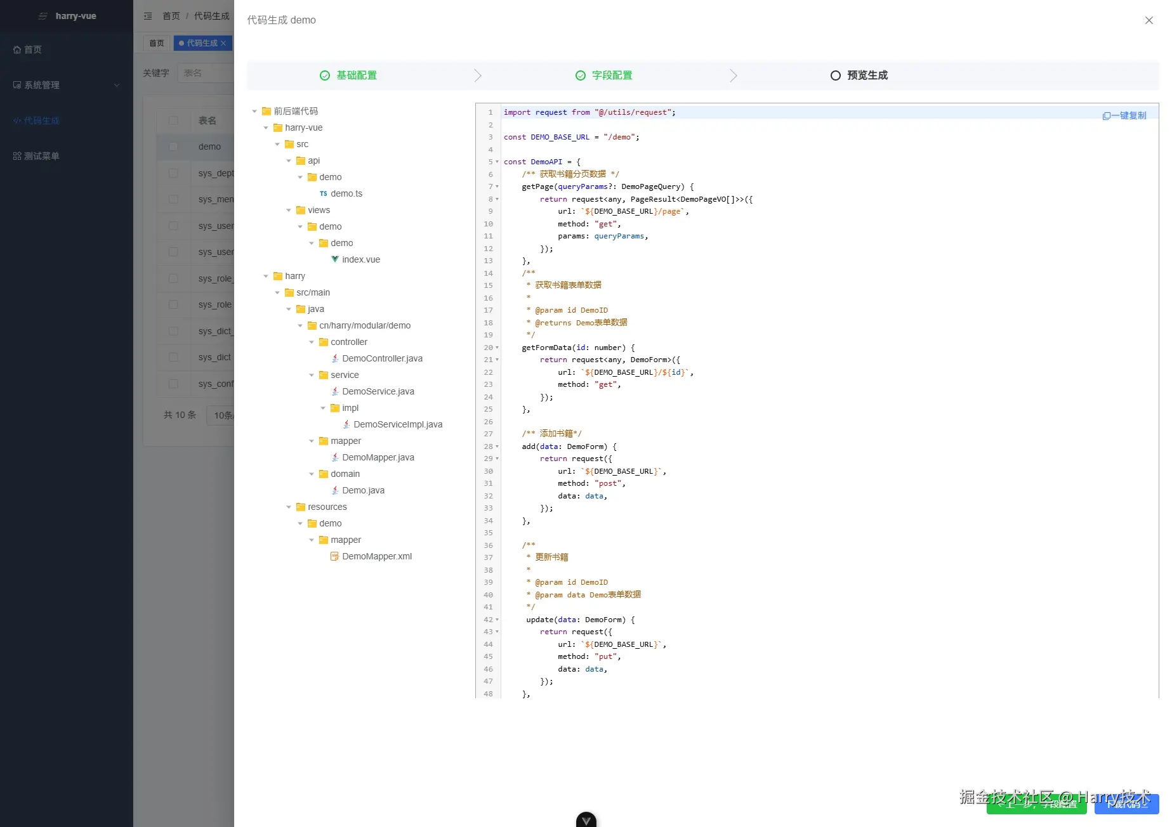Fold code at line 5 arrow
Image resolution: width=1172 pixels, height=827 pixels.
[497, 162]
